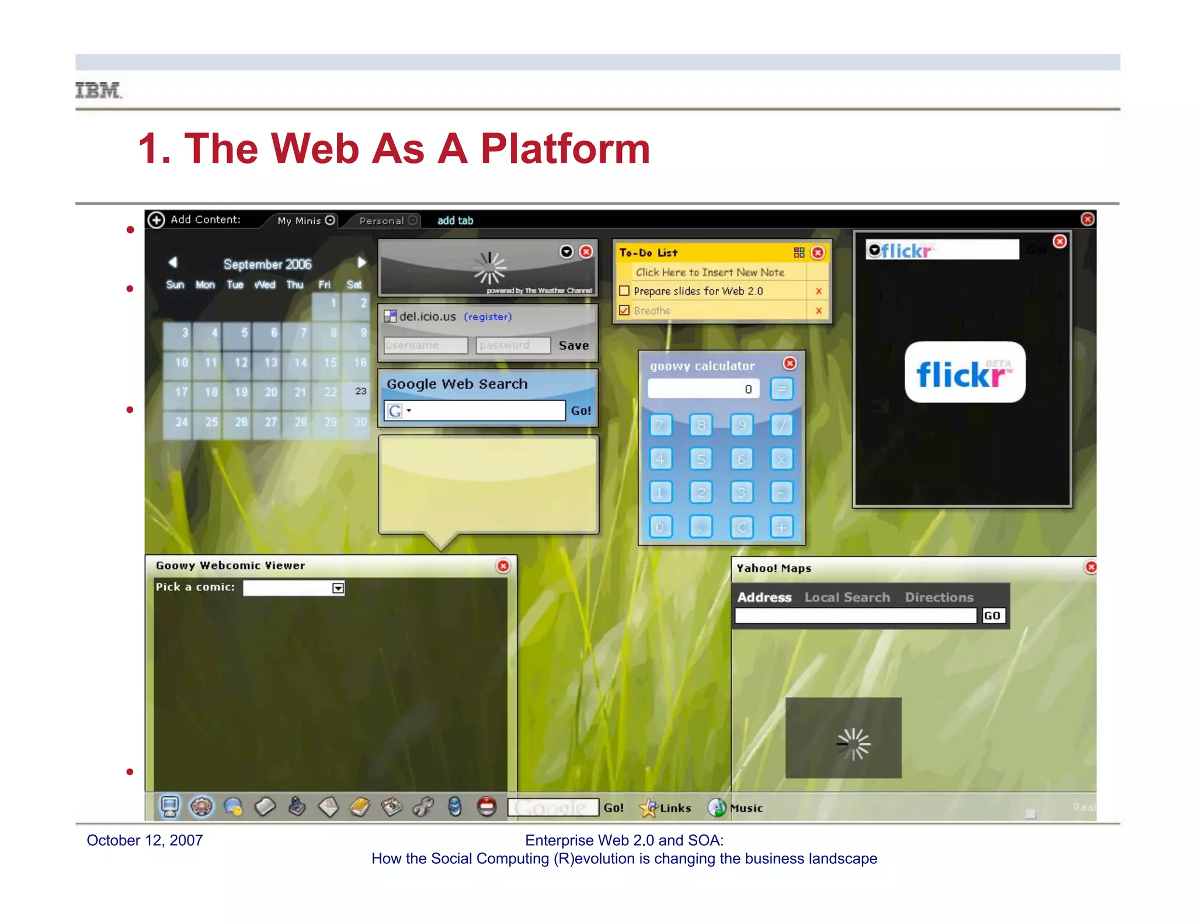Check 'Prepare slides for Web 2.0' checkbox
Viewport: 1196px width, 924px height.
624,290
